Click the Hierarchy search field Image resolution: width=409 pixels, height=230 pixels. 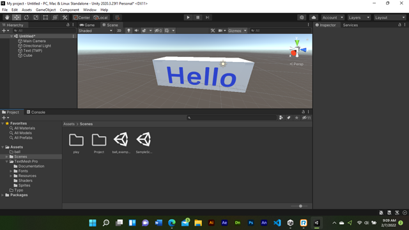44,31
